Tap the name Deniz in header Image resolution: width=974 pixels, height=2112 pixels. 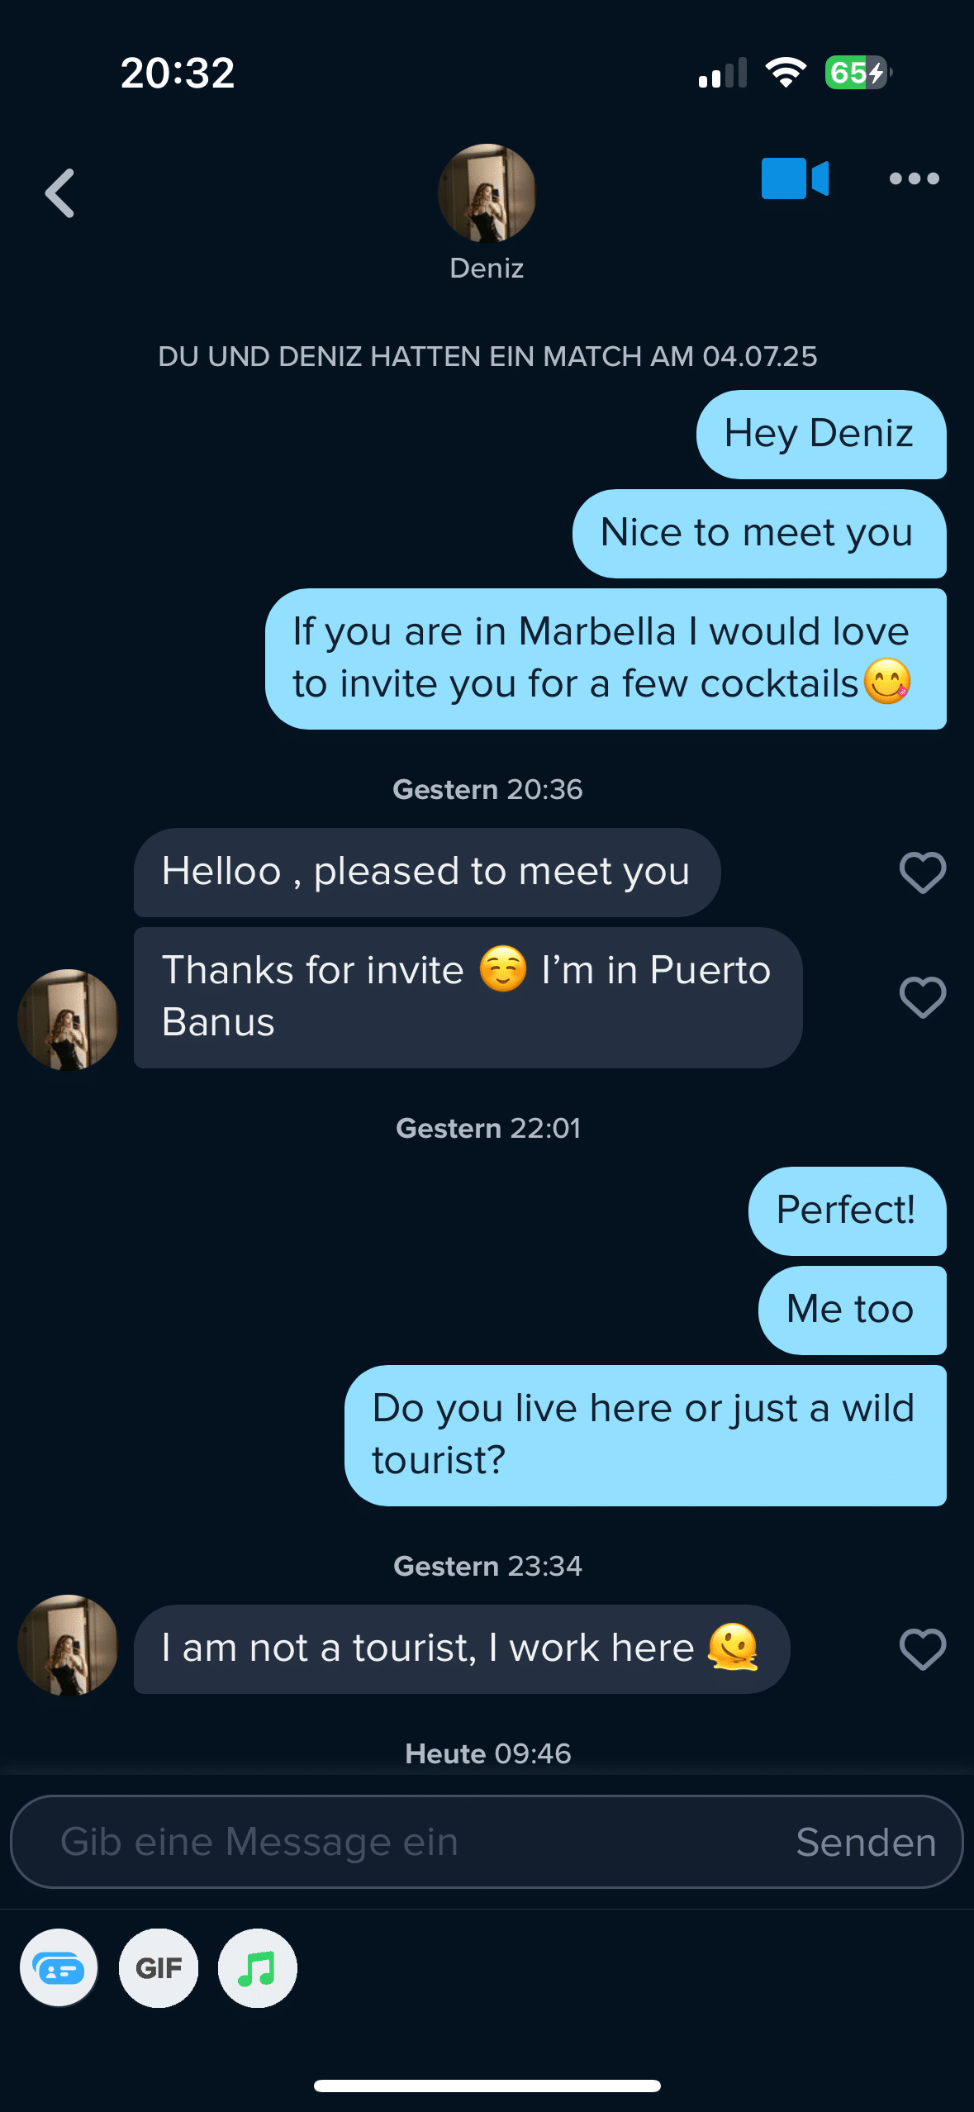tap(487, 269)
